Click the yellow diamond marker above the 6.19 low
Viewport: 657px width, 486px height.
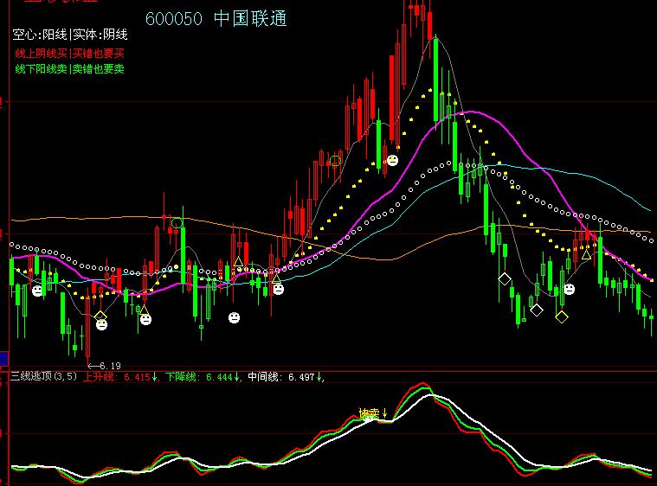tap(100, 316)
